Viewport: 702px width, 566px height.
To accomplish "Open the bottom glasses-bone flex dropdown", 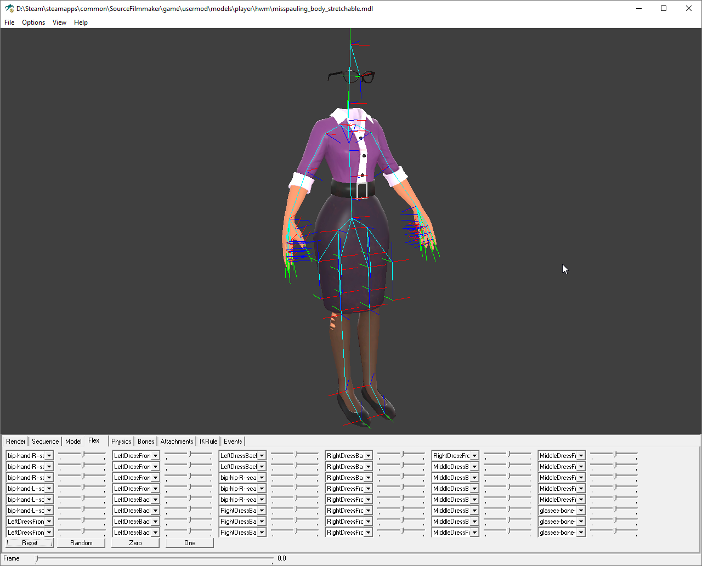I will [x=562, y=533].
